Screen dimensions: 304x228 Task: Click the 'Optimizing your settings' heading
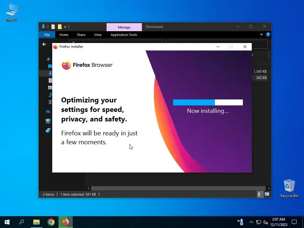(x=94, y=110)
